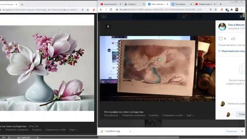Bookmark the page with the left window star
The image size is (247, 139).
88,10
